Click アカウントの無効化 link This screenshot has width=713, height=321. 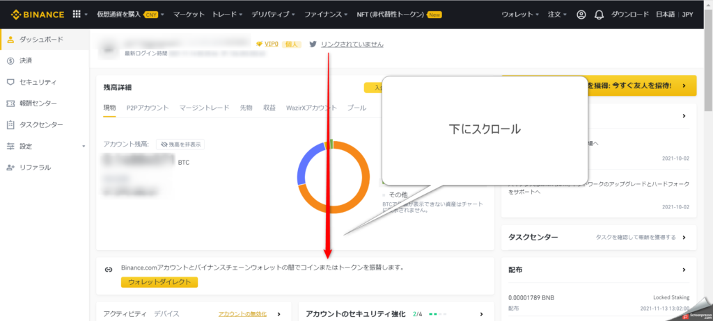tap(242, 314)
